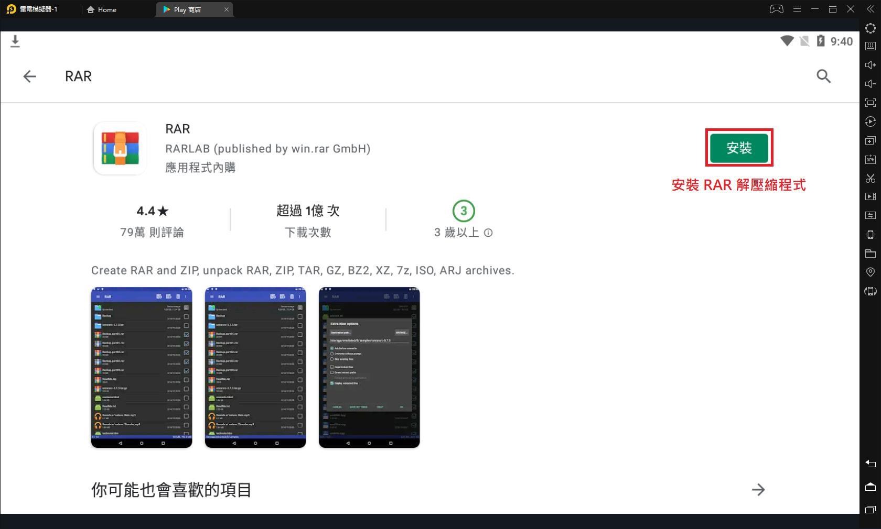Viewport: 881px width, 529px height.
Task: Open the Wi-Fi status icon
Action: click(x=787, y=41)
